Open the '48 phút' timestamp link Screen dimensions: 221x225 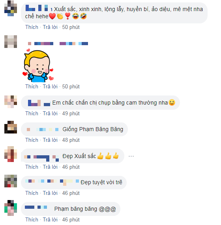(x=71, y=140)
